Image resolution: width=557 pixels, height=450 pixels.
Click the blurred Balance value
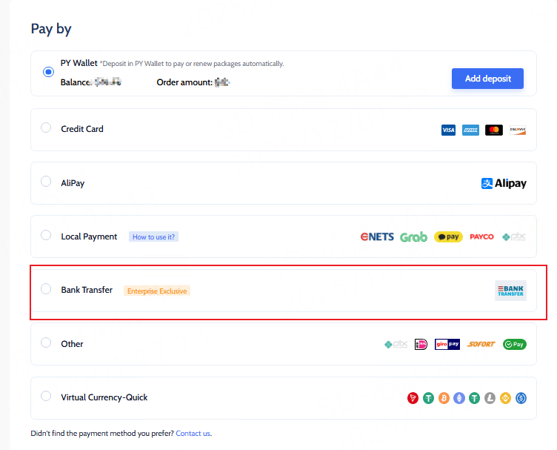click(x=107, y=82)
